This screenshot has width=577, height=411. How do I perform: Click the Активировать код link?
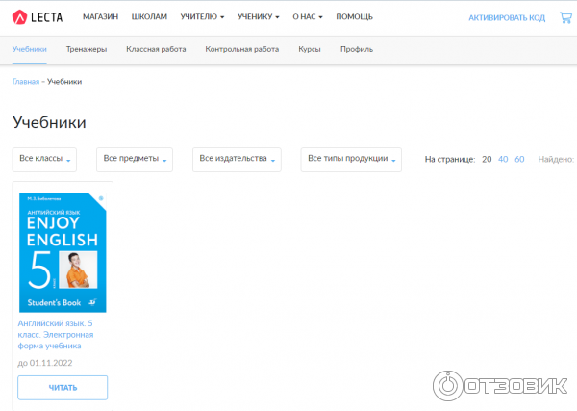[x=506, y=18]
